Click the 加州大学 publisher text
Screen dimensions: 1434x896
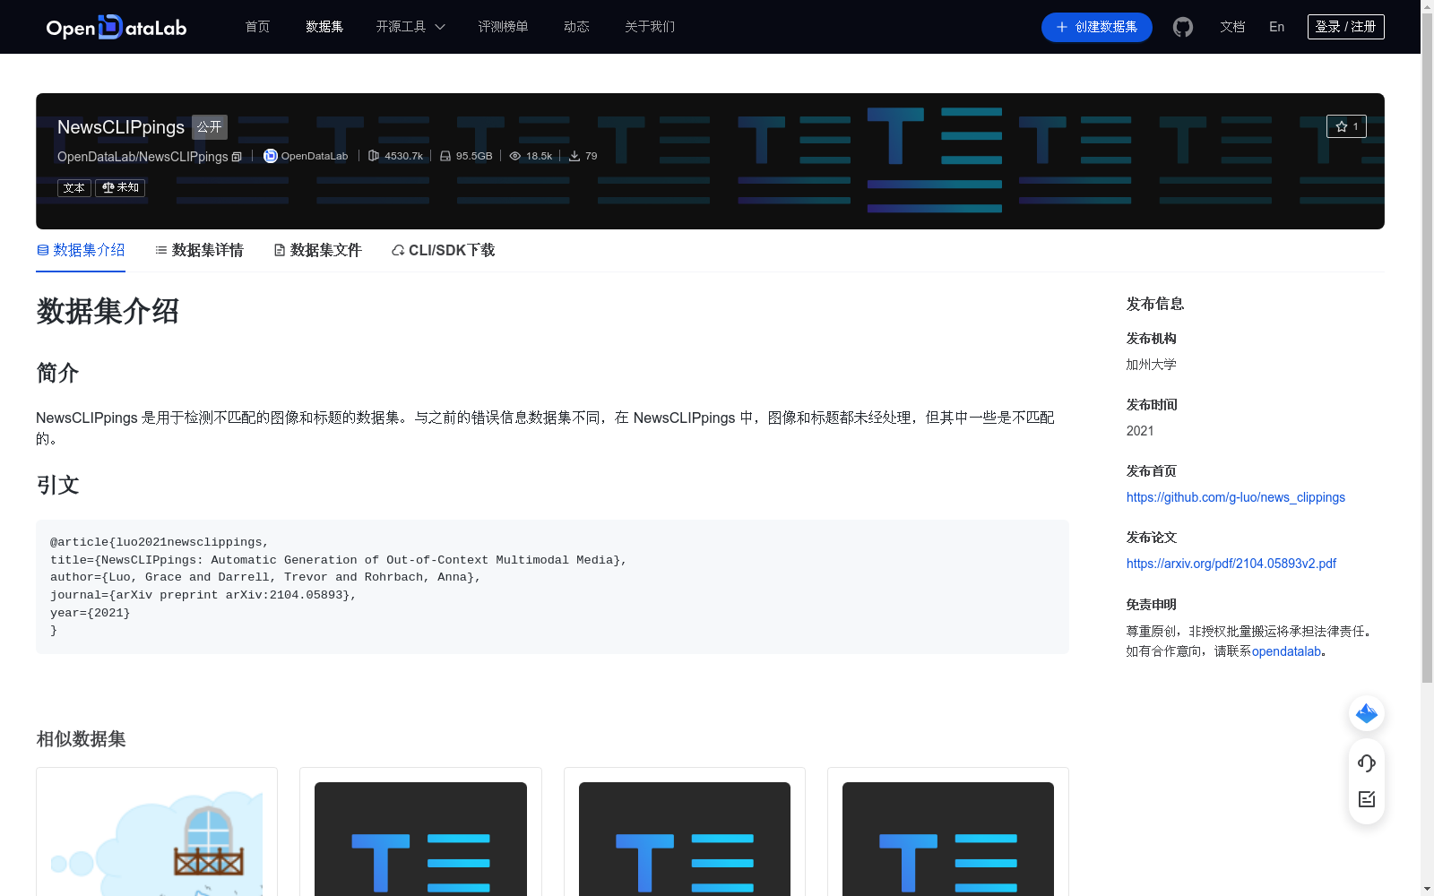coord(1151,365)
